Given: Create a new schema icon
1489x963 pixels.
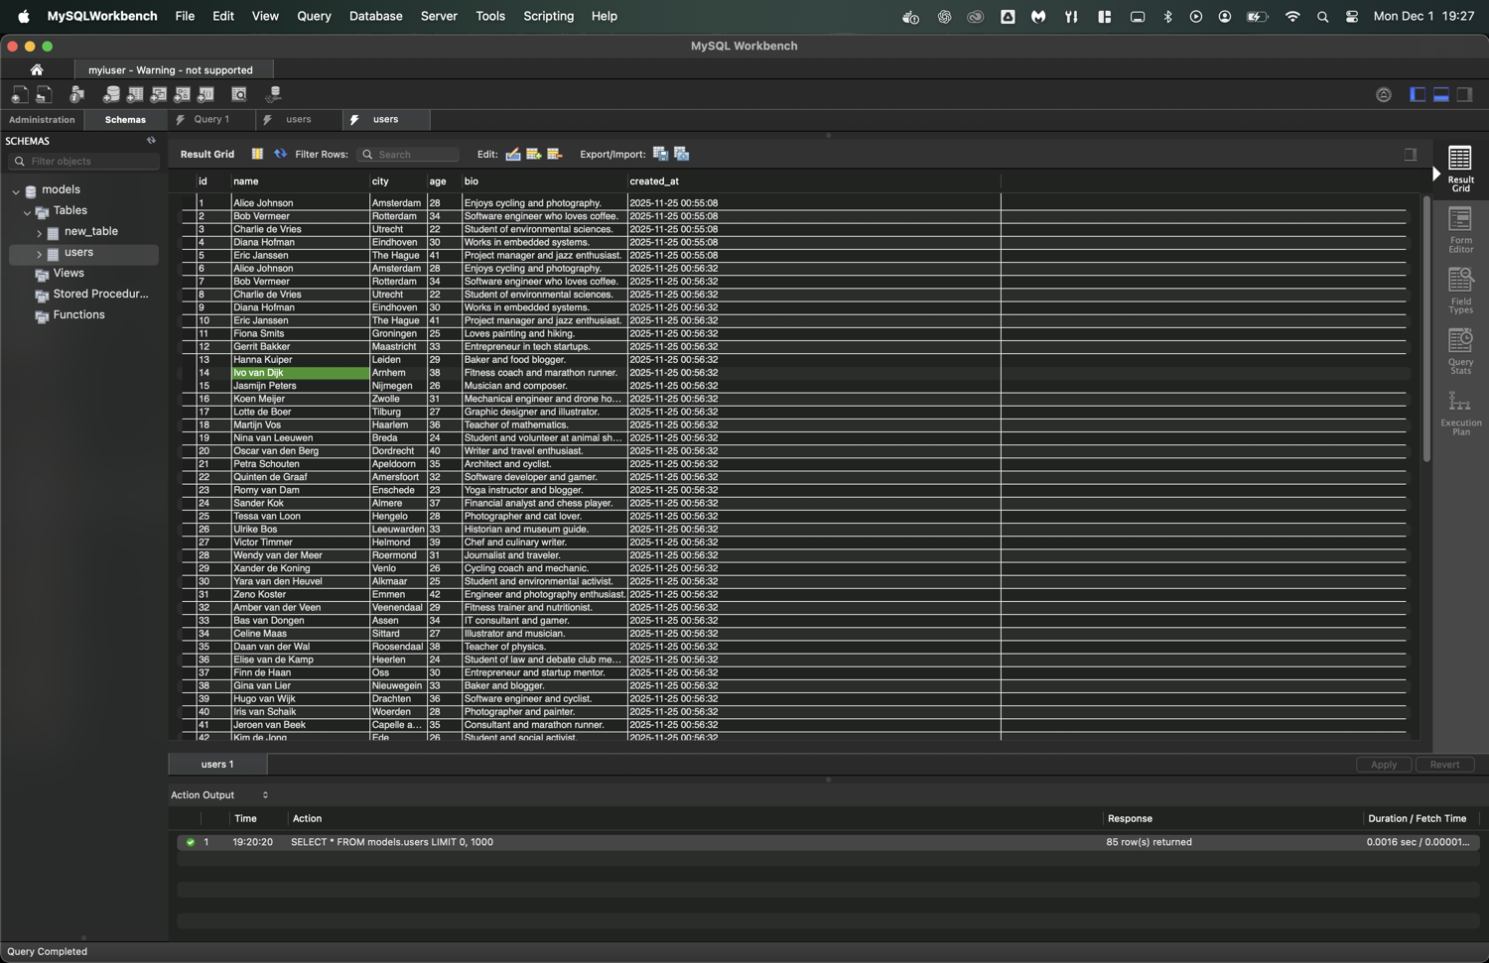Looking at the screenshot, I should [111, 94].
